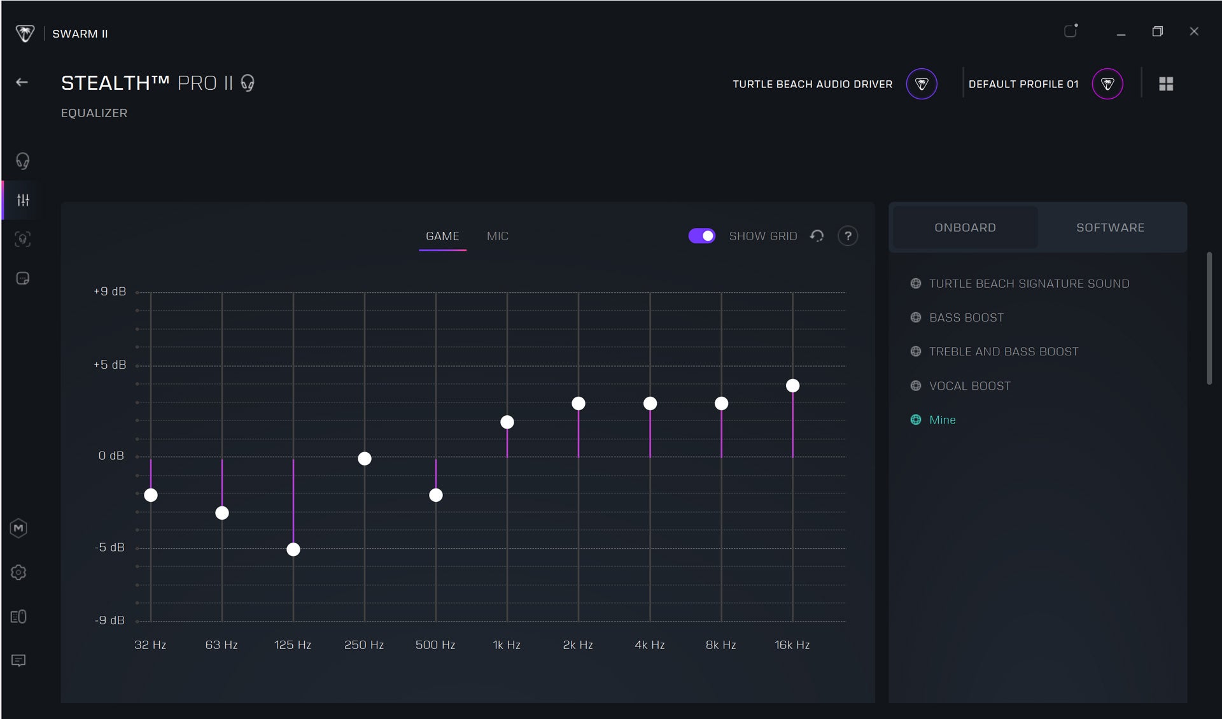Viewport: 1222px width, 719px height.
Task: Switch to the SOFTWARE presets tab
Action: [1110, 227]
